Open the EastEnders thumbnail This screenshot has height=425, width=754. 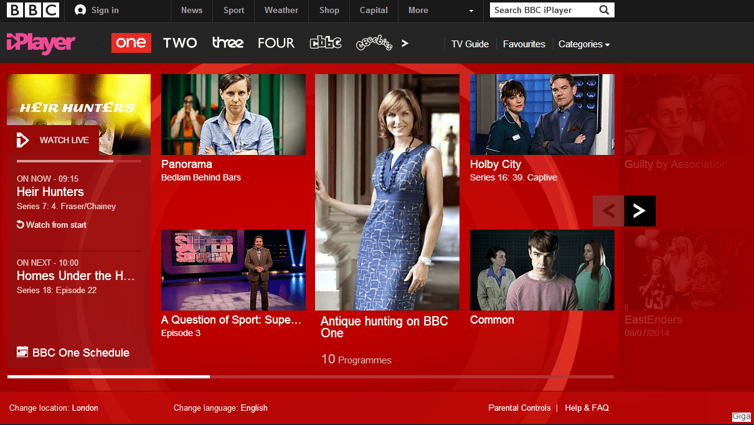coord(689,270)
